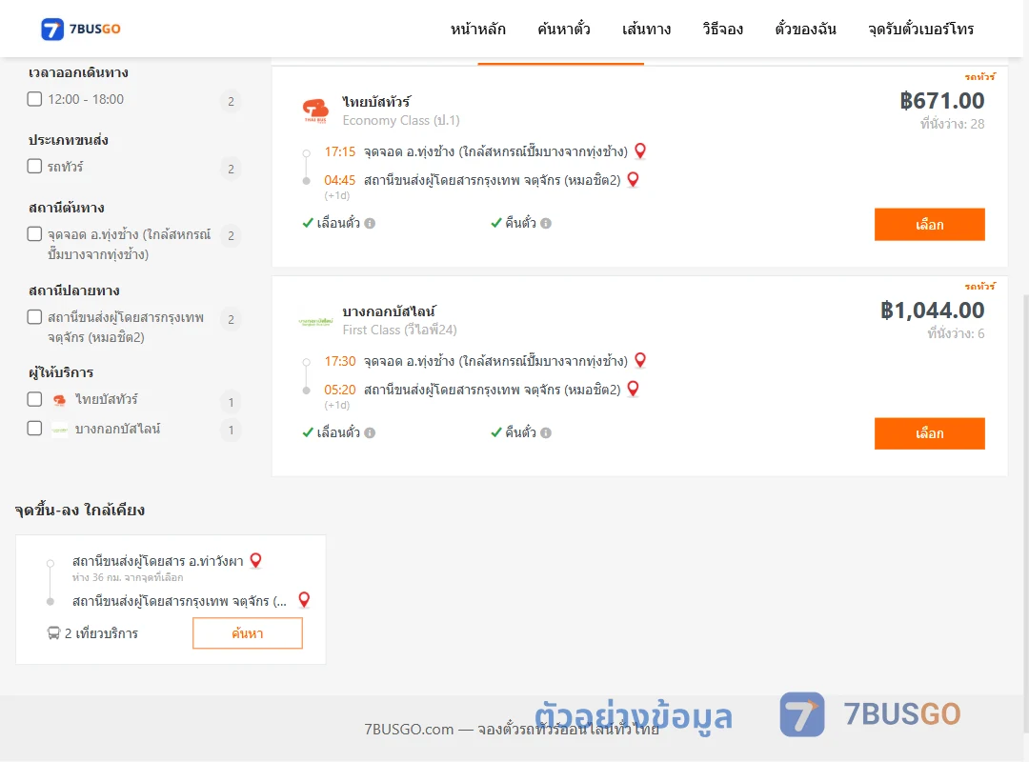Click สถานีต้นทาง filter heading
Screen dimensions: 1029x762
(x=67, y=208)
